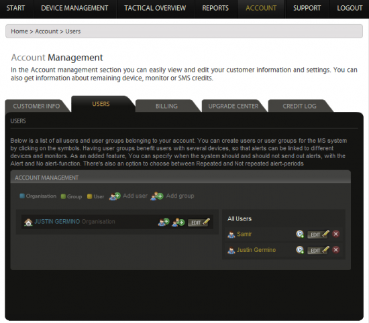
Task: Open the Billing tab
Action: point(166,106)
